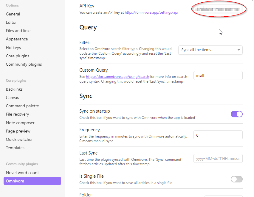Screen dimensions: 254x197
Task: Open the Editor settings section
Action: 11,22
